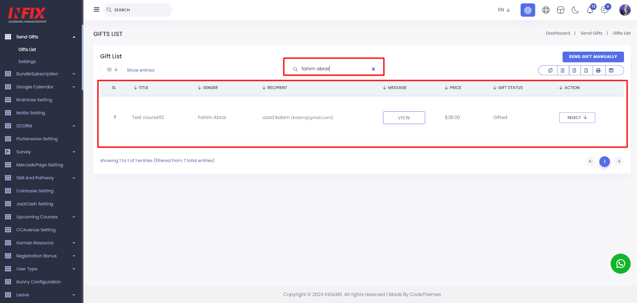Open CCAvenue Setting in sidebar

coord(36,230)
